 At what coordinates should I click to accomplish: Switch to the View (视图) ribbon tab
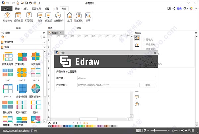pyautogui.click(x=47, y=9)
